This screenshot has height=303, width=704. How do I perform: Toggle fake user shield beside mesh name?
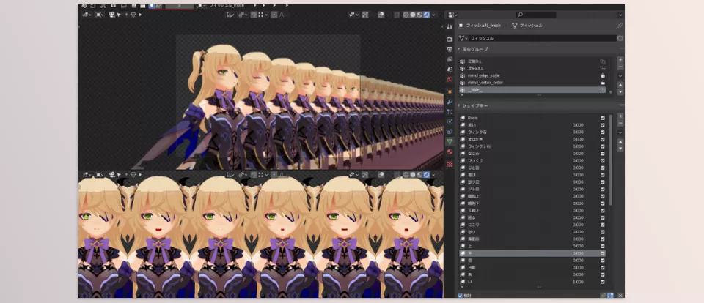pos(620,39)
